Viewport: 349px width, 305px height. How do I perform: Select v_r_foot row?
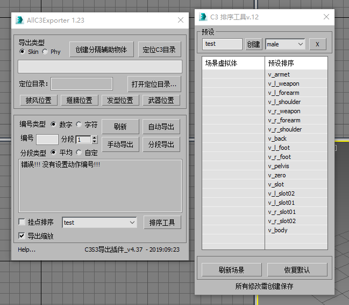pos(296,157)
